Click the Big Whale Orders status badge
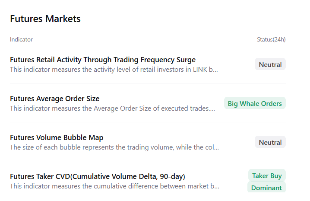Viewport: 310px width, 201px height. pyautogui.click(x=255, y=103)
